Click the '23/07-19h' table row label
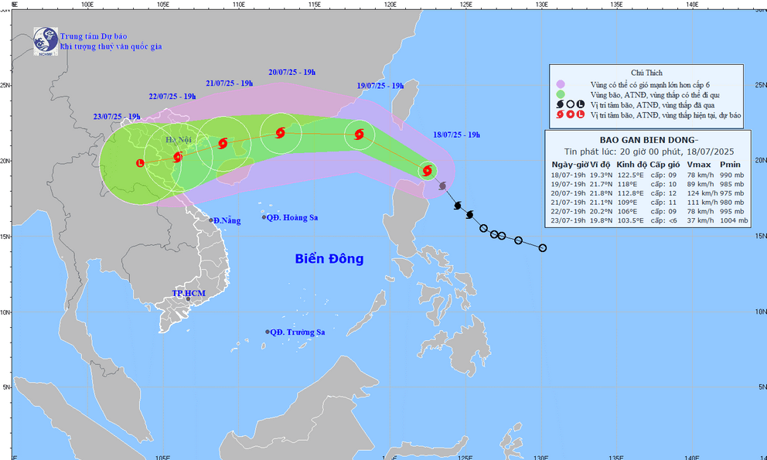The height and width of the screenshot is (460, 767). click(x=568, y=220)
